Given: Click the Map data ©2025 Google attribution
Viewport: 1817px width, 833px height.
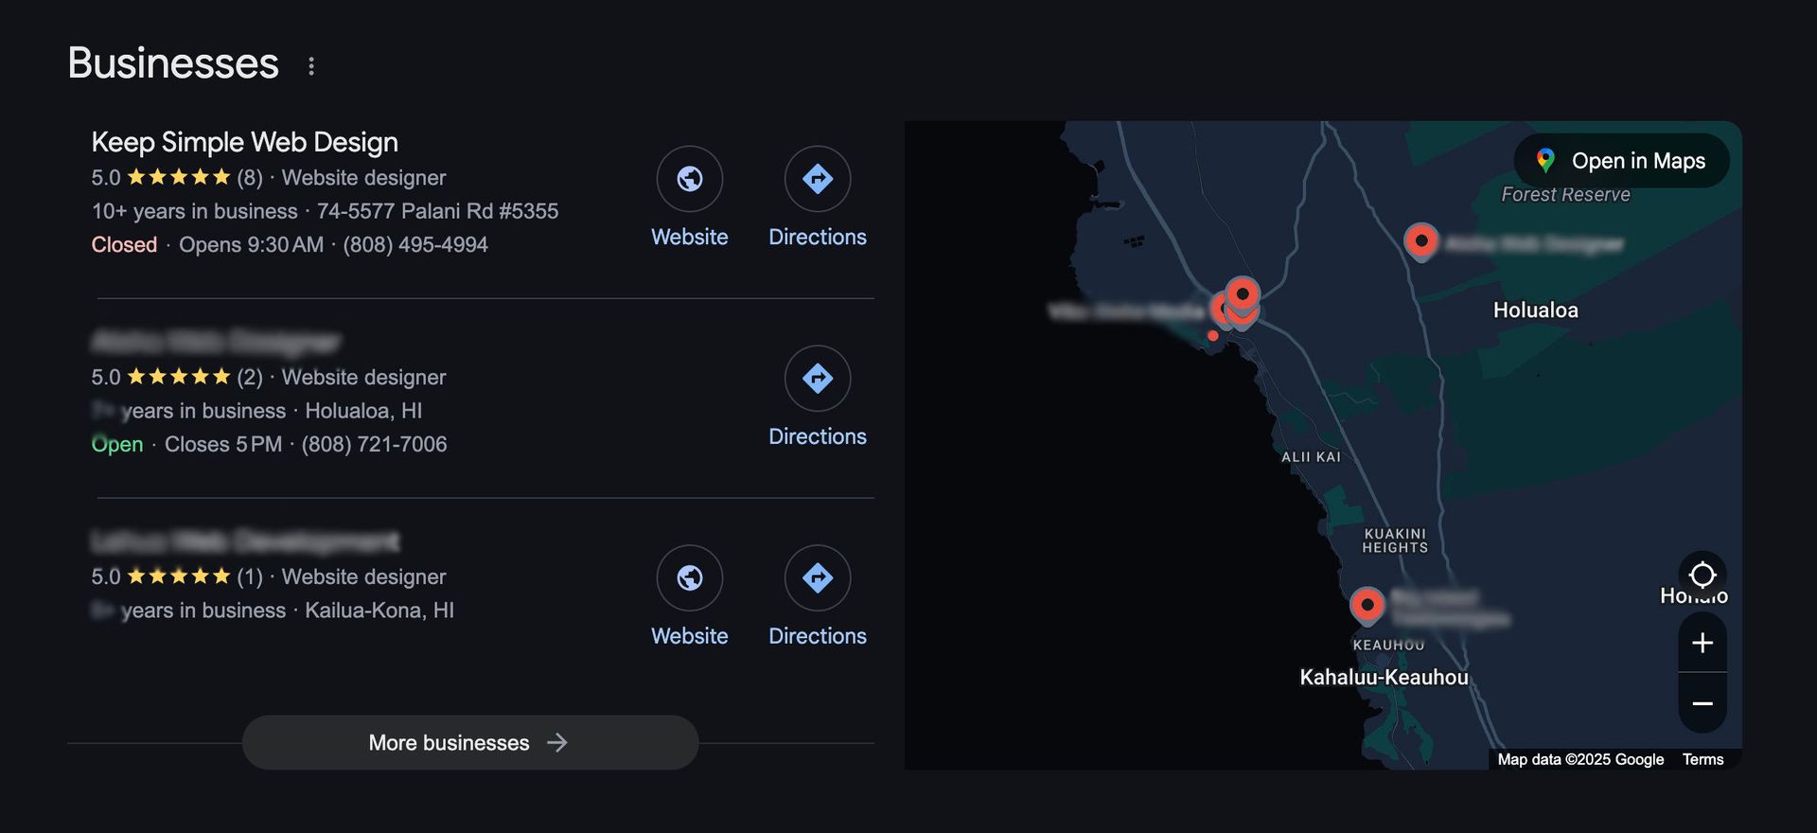Looking at the screenshot, I should [1580, 759].
